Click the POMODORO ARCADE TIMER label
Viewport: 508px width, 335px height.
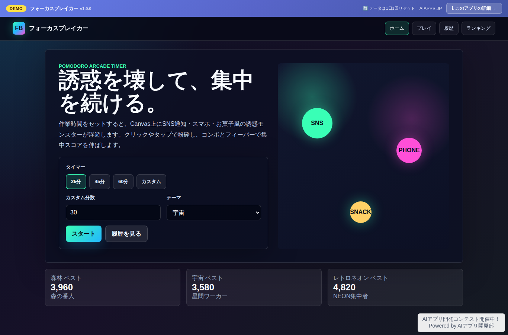coord(93,66)
